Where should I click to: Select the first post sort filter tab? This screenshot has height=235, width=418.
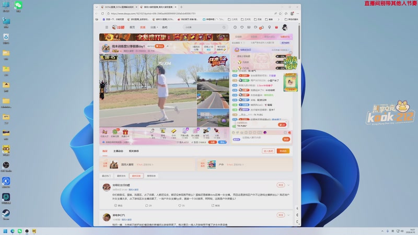click(107, 176)
